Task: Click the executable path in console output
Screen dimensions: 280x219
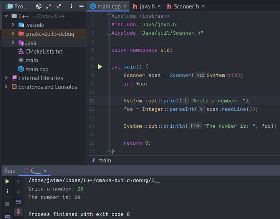Action: (x=94, y=181)
